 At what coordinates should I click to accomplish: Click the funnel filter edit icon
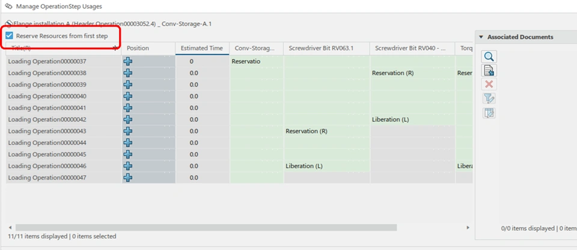[x=489, y=99]
